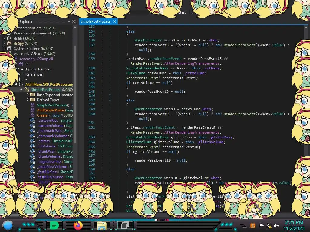Click the Type References node icon
The image size is (310, 232).
point(21,69)
